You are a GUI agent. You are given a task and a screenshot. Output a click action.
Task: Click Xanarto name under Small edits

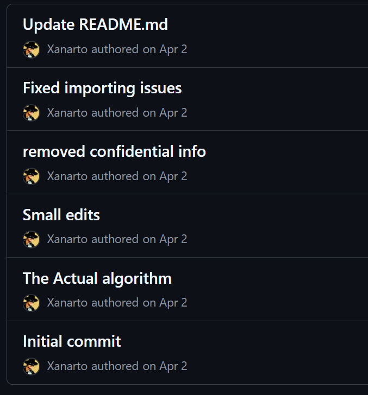tap(67, 239)
